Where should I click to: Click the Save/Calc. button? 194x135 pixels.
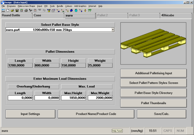tap(162, 114)
